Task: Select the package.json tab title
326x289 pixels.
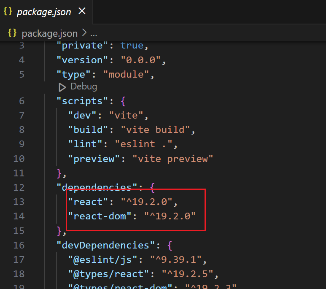Action: pos(44,12)
